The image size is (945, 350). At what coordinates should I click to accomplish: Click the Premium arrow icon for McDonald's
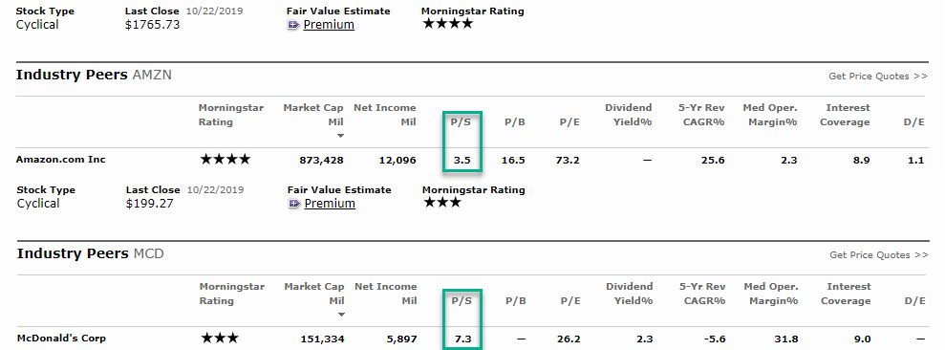click(294, 204)
